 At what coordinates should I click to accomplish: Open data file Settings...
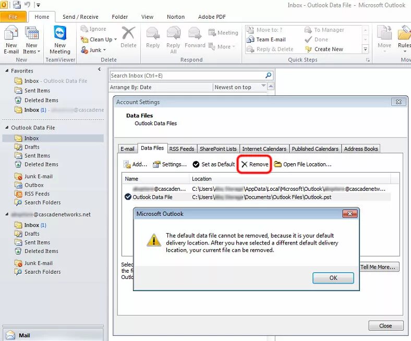click(x=170, y=164)
